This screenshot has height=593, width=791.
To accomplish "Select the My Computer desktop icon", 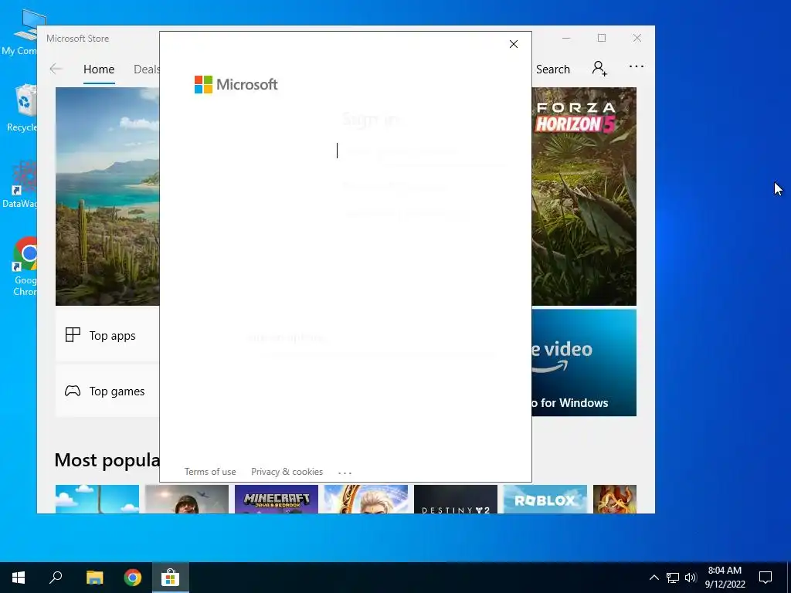I will click(20, 31).
